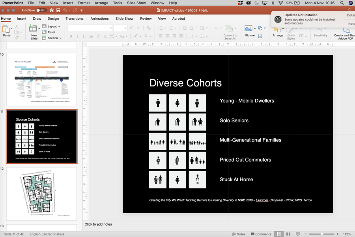Click the Picture insert icon

coord(248,29)
